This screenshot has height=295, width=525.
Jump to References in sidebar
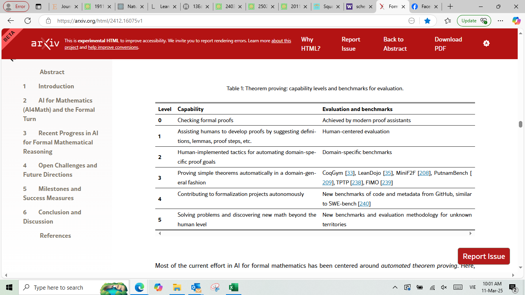pyautogui.click(x=55, y=235)
